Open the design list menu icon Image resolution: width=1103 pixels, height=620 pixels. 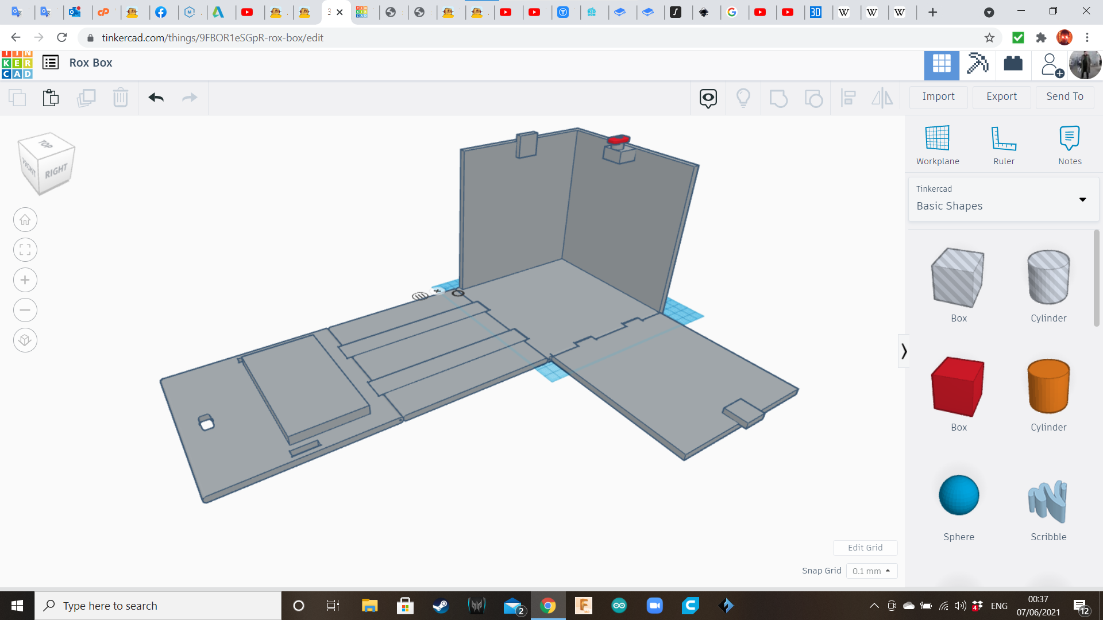pyautogui.click(x=51, y=63)
